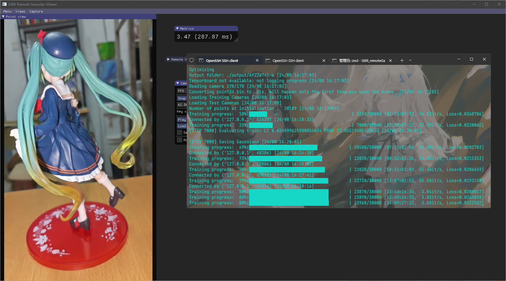
Task: Click the cmd icon on first OpenSSH tab
Action: click(201, 61)
